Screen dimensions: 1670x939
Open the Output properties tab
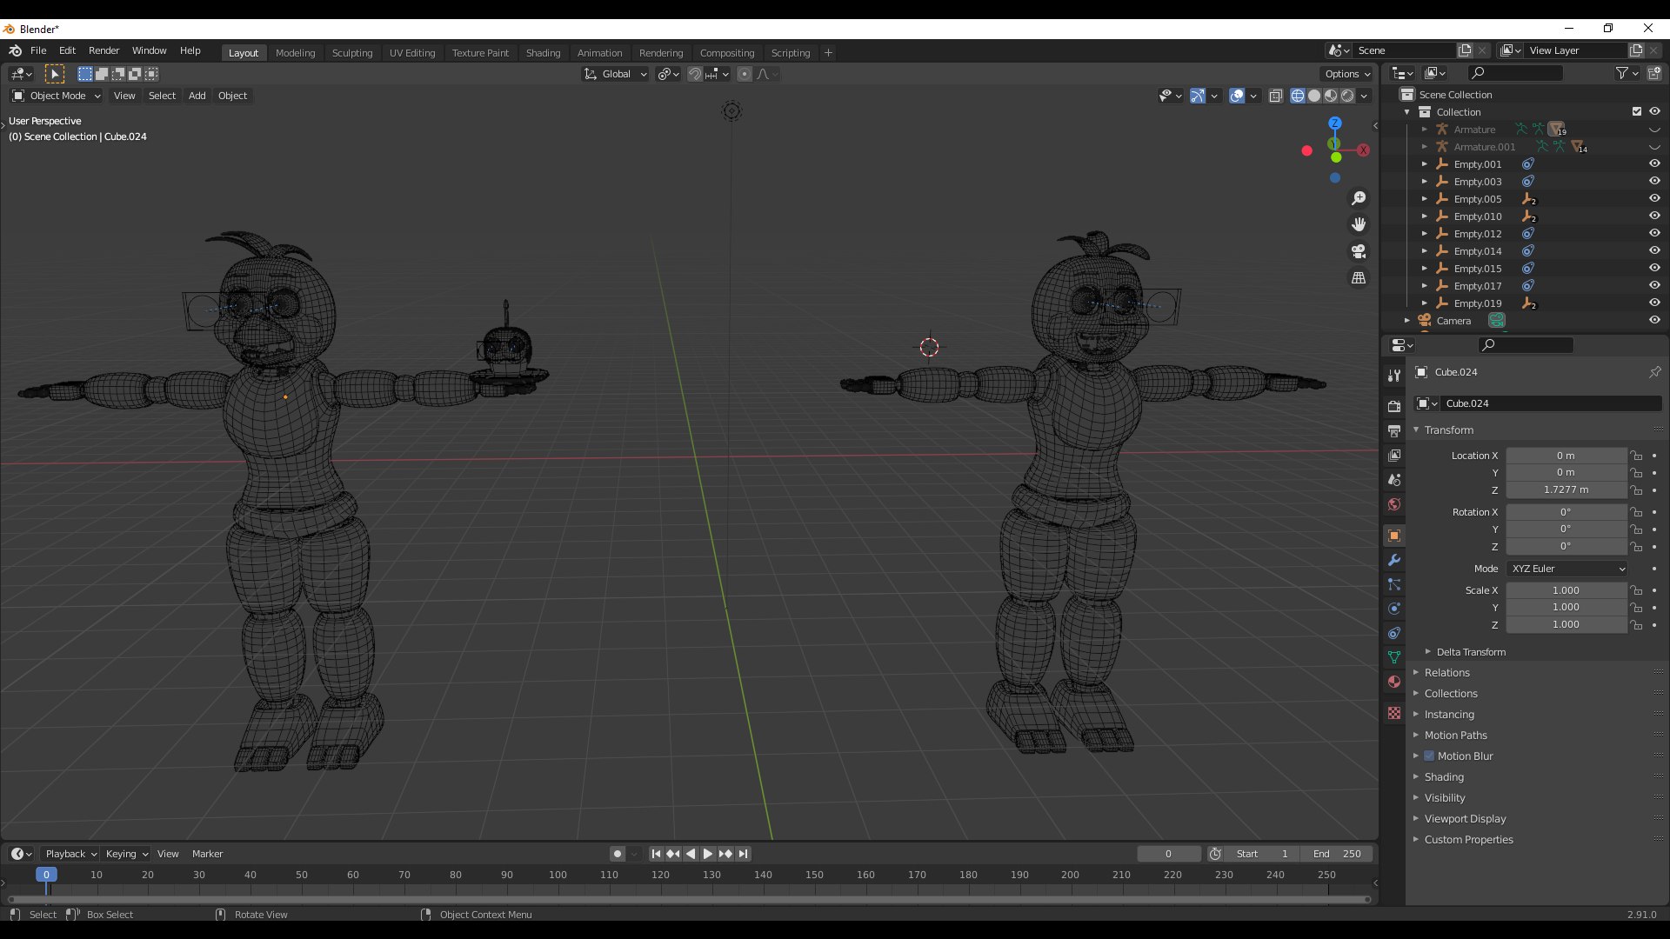point(1394,430)
